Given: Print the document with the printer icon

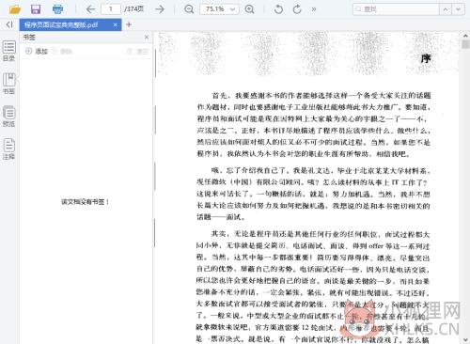Looking at the screenshot, I should pos(57,9).
